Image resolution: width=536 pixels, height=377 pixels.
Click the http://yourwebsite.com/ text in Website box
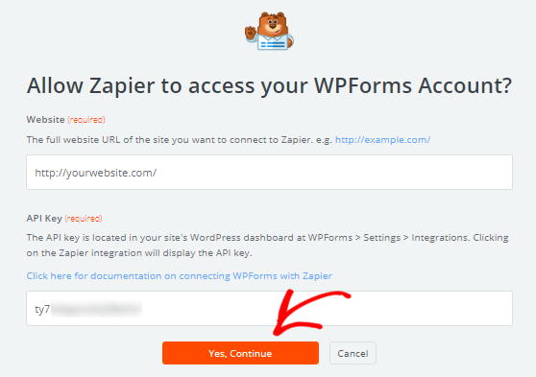[x=96, y=173]
